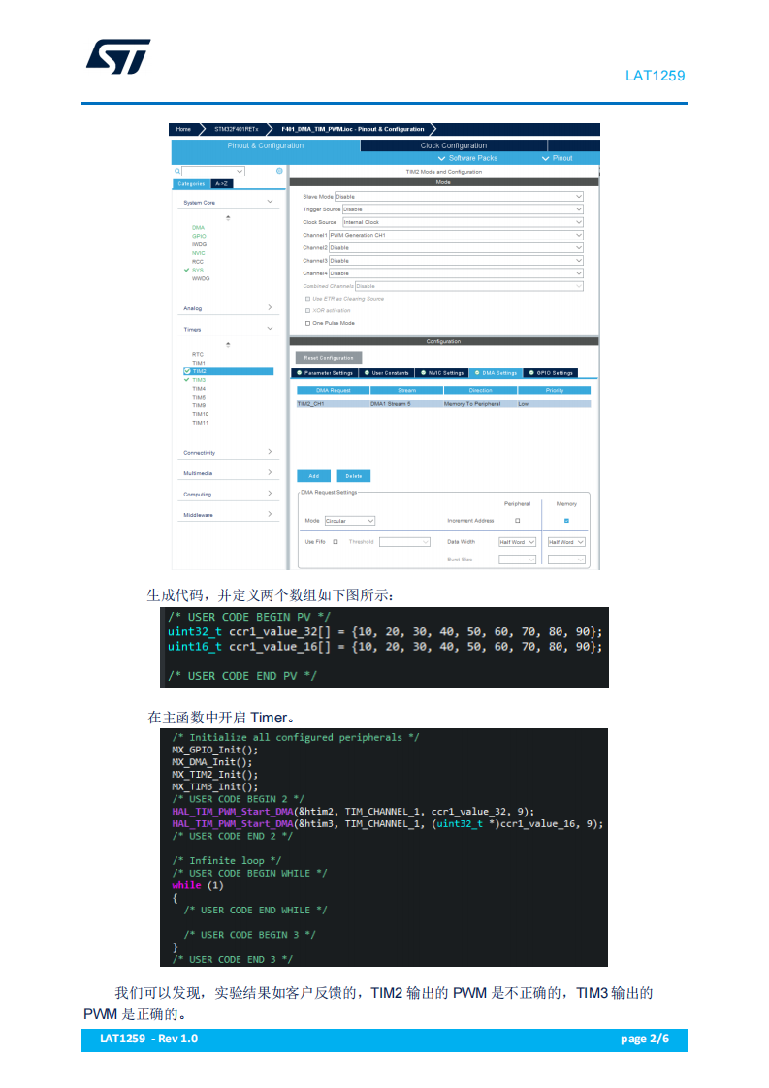Click the circled check icon on TIM2 row

(187, 371)
